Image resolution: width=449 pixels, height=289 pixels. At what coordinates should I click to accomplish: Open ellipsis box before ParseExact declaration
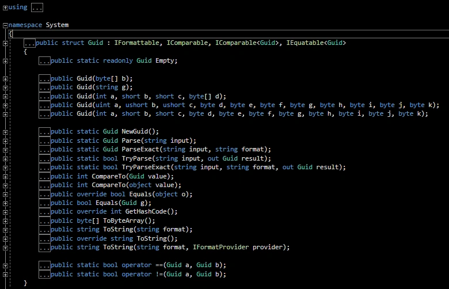44,150
